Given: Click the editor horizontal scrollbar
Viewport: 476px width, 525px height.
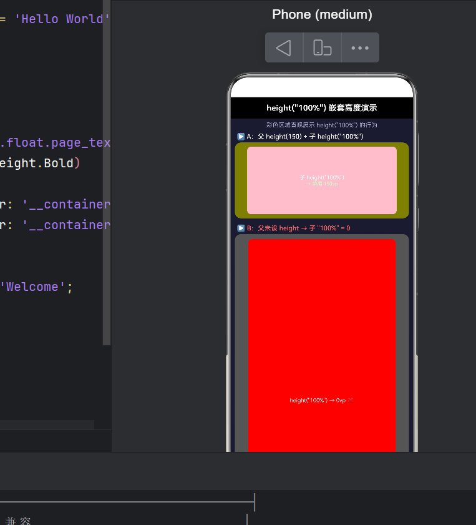Looking at the screenshot, I should click(47, 424).
